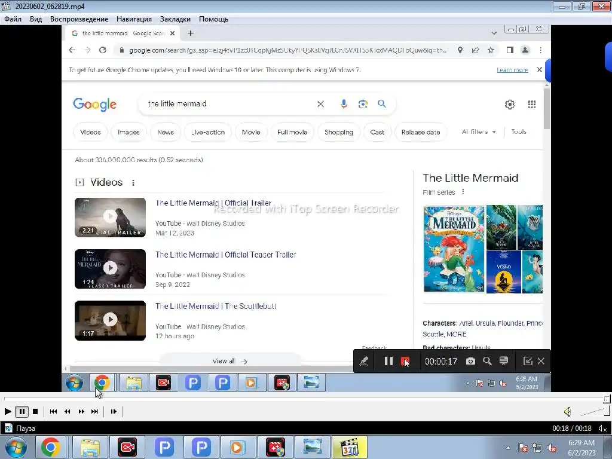Click location pin icon in address bar
The height and width of the screenshot is (459, 612).
click(460, 50)
